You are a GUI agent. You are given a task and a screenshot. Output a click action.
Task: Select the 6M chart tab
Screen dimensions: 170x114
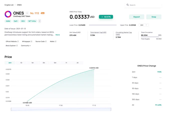pos(55,63)
